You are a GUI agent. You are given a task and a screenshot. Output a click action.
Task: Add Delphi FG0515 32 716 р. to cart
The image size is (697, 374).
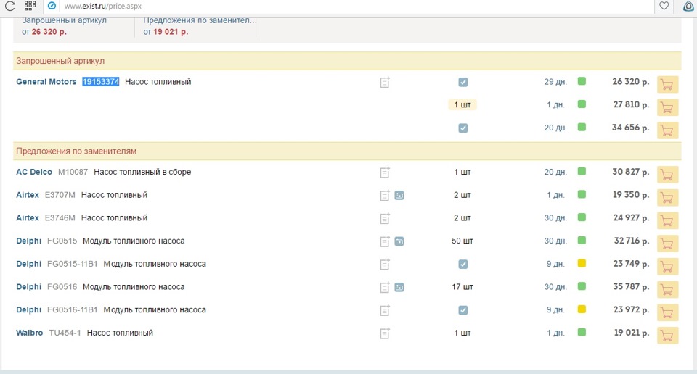coord(667,244)
